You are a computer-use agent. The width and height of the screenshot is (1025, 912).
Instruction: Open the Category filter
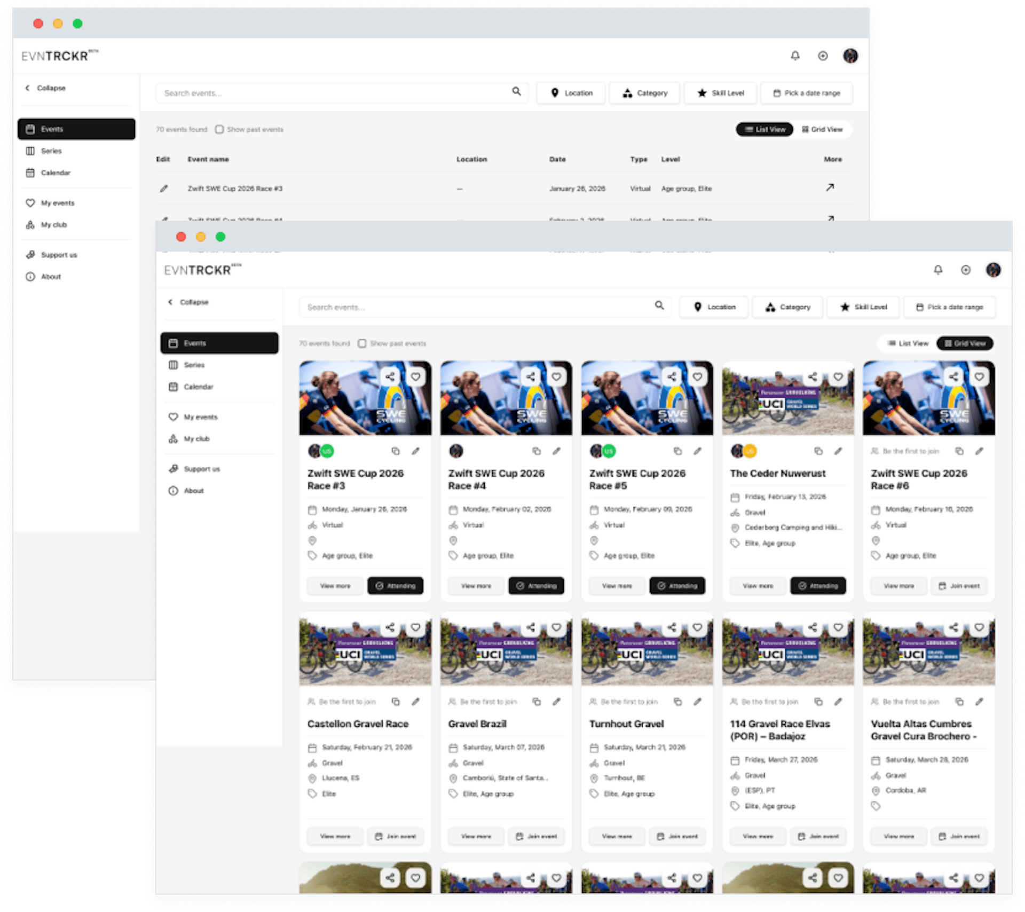(787, 307)
